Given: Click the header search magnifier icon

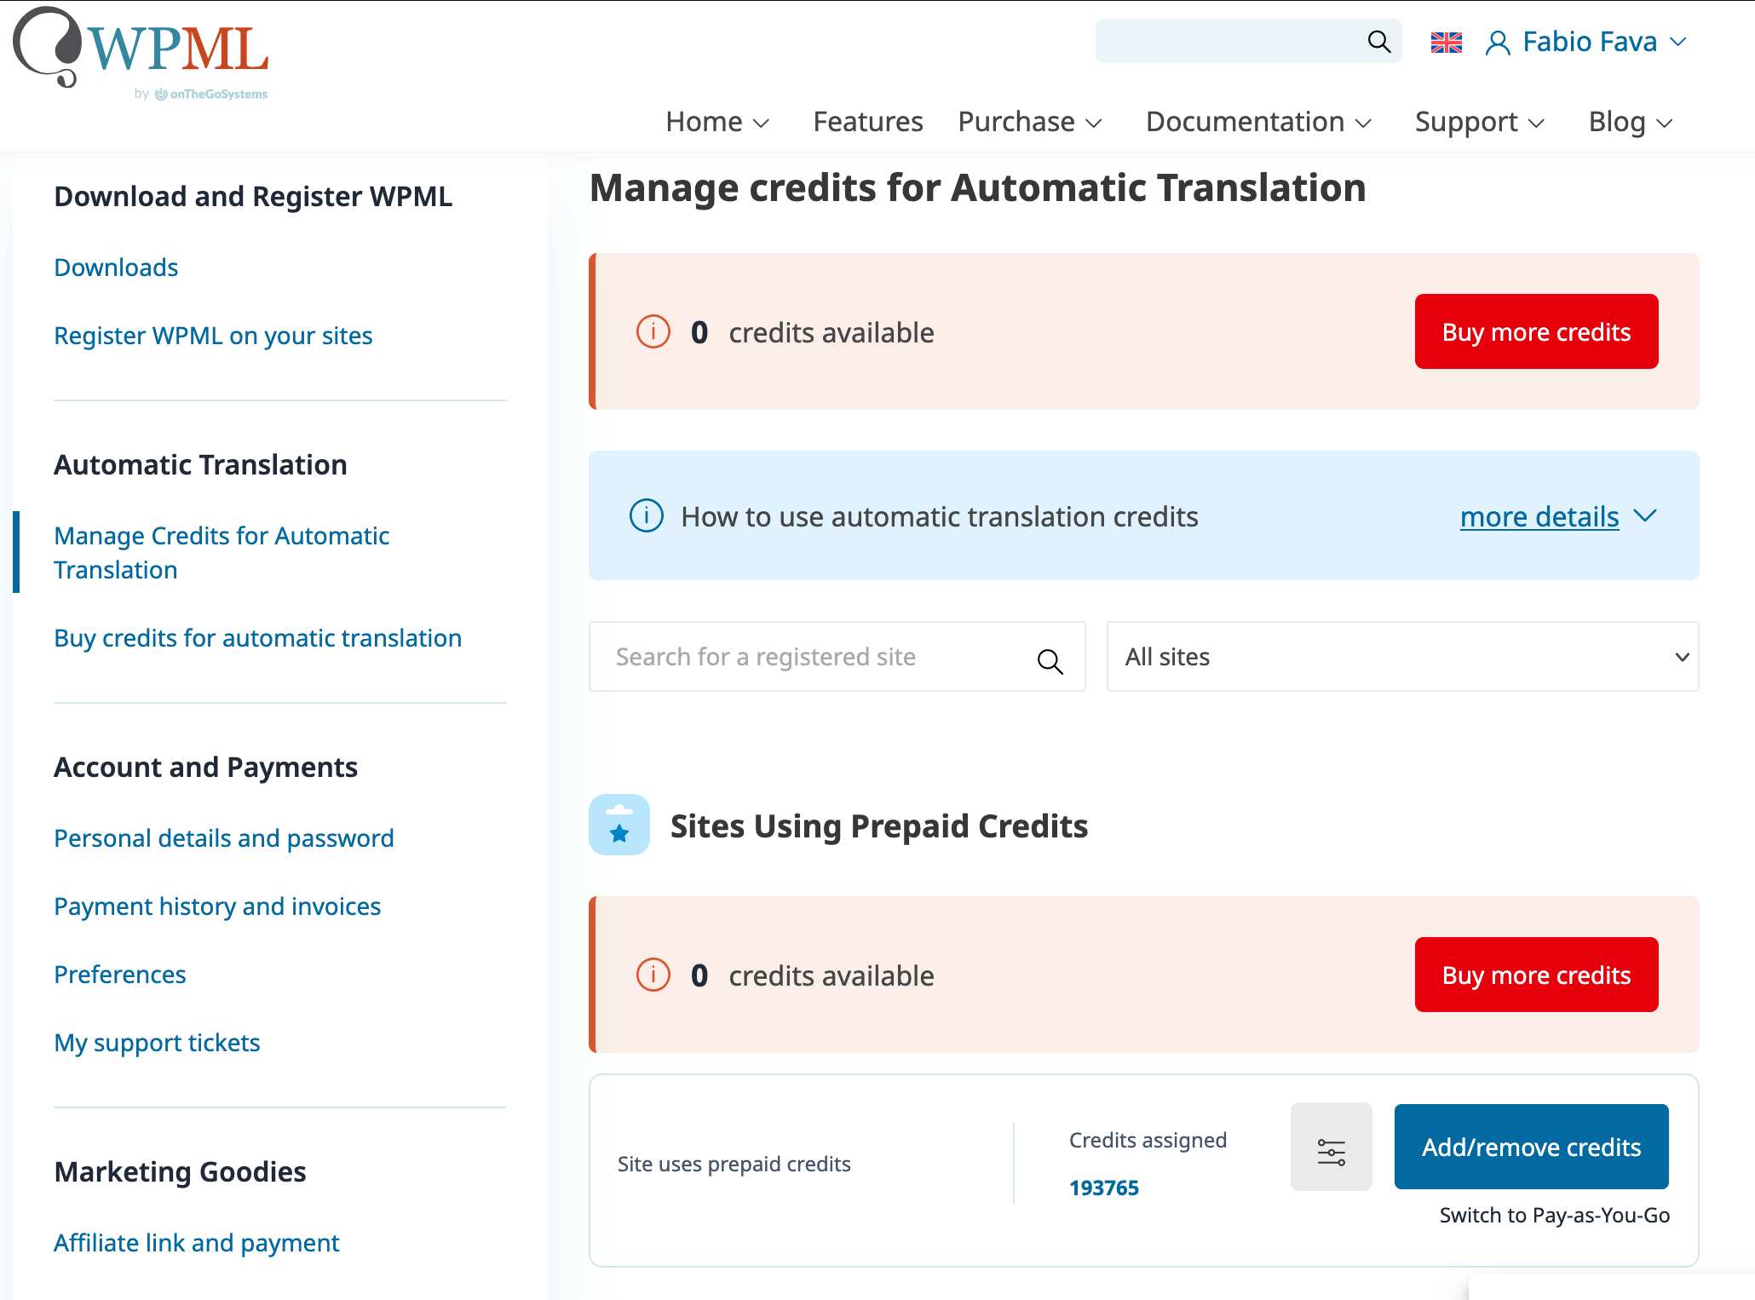Looking at the screenshot, I should 1378,41.
